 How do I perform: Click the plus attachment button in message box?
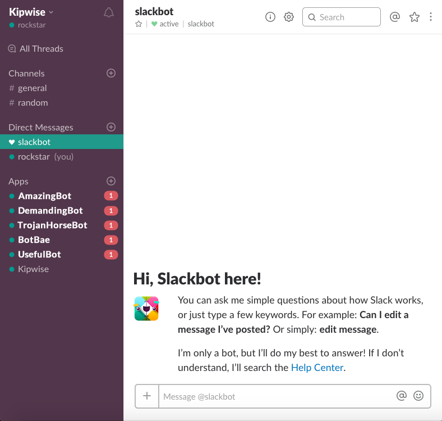pyautogui.click(x=147, y=396)
